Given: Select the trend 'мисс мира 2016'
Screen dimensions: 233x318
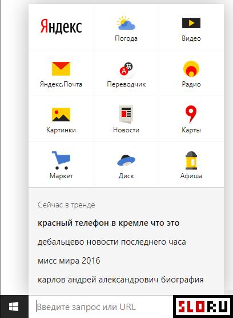Looking at the screenshot, I should (69, 261).
